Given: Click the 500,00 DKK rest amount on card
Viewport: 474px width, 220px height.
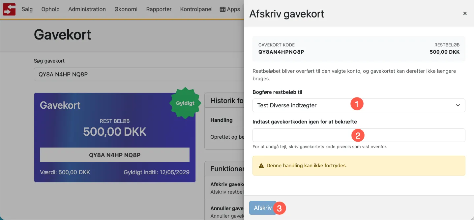Looking at the screenshot, I should point(115,132).
